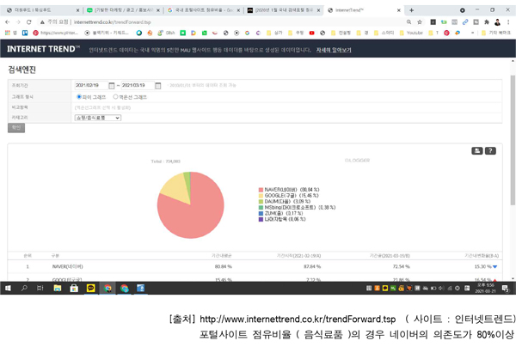Close the InternetTrend tab
Image resolution: width=516 pixels, height=347 pixels.
click(x=399, y=10)
